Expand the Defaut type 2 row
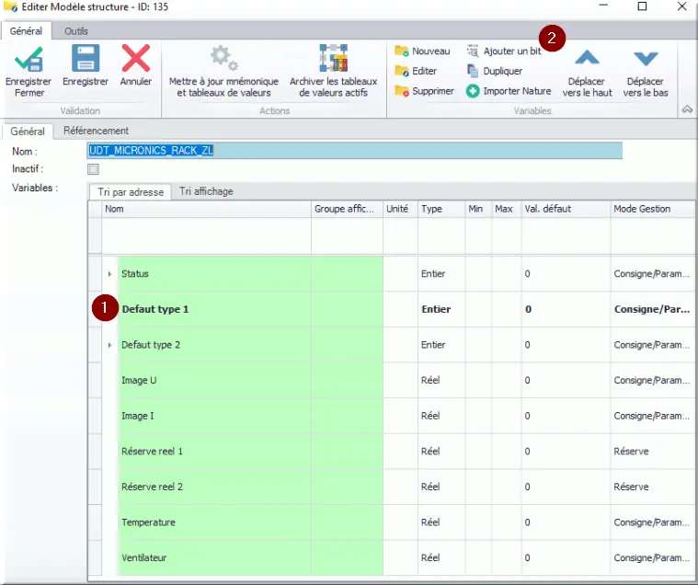This screenshot has width=698, height=585. (x=109, y=345)
